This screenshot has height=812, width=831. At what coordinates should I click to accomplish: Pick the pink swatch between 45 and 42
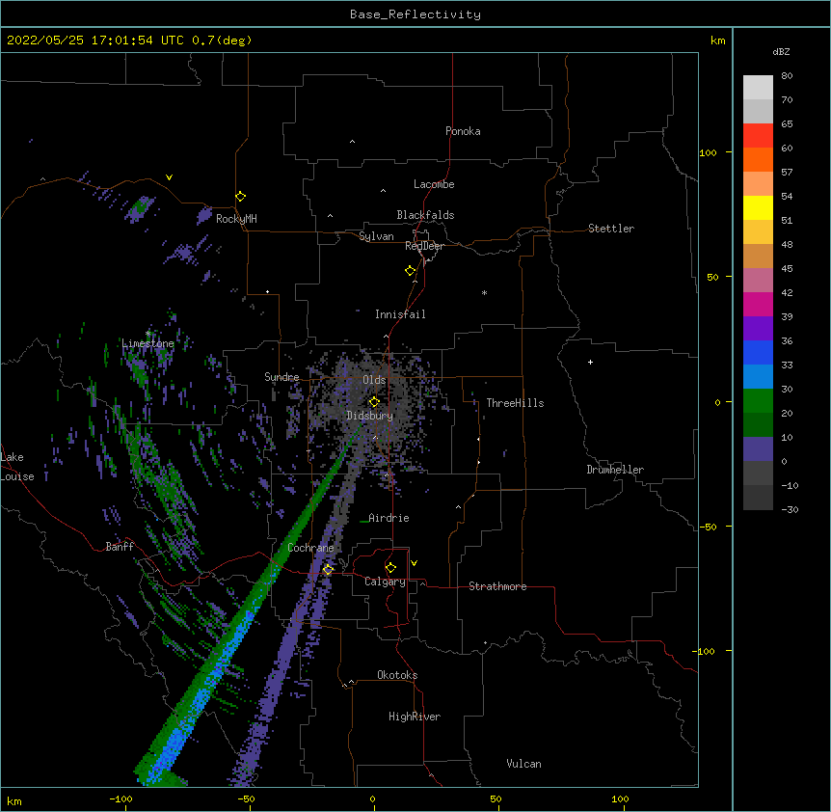pos(758,281)
